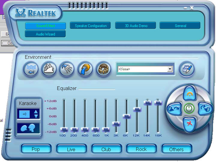Viewport: 216px width, 162px height.
Task: Click the 600 Hz equalizer slider handle
Action: click(95, 130)
